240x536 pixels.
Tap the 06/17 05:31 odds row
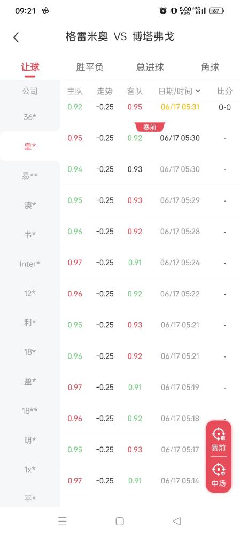[x=150, y=107]
